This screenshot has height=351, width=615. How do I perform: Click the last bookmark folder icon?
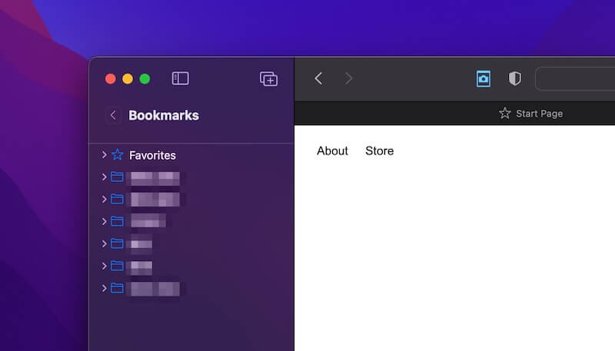click(117, 288)
